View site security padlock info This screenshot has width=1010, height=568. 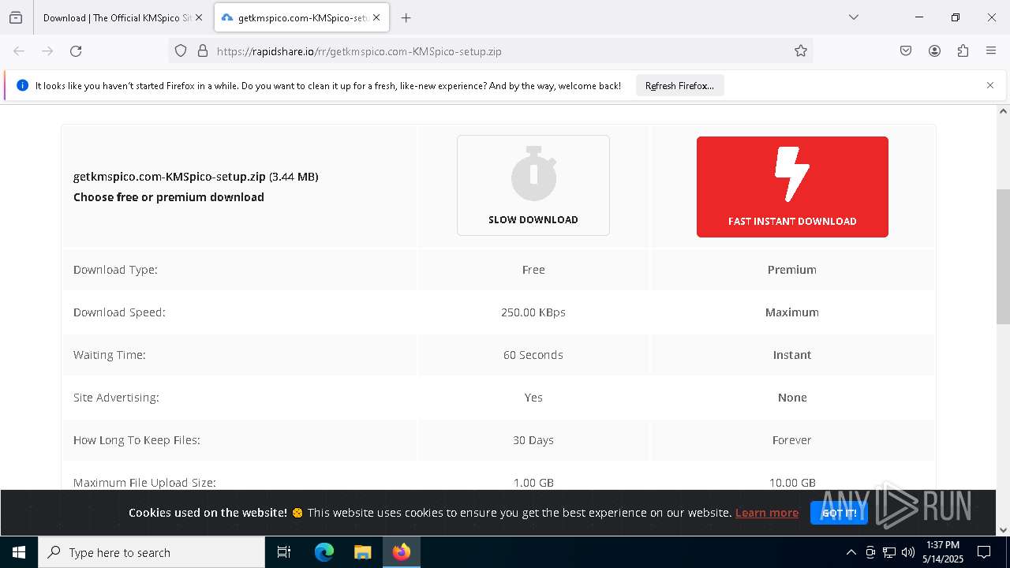click(202, 51)
